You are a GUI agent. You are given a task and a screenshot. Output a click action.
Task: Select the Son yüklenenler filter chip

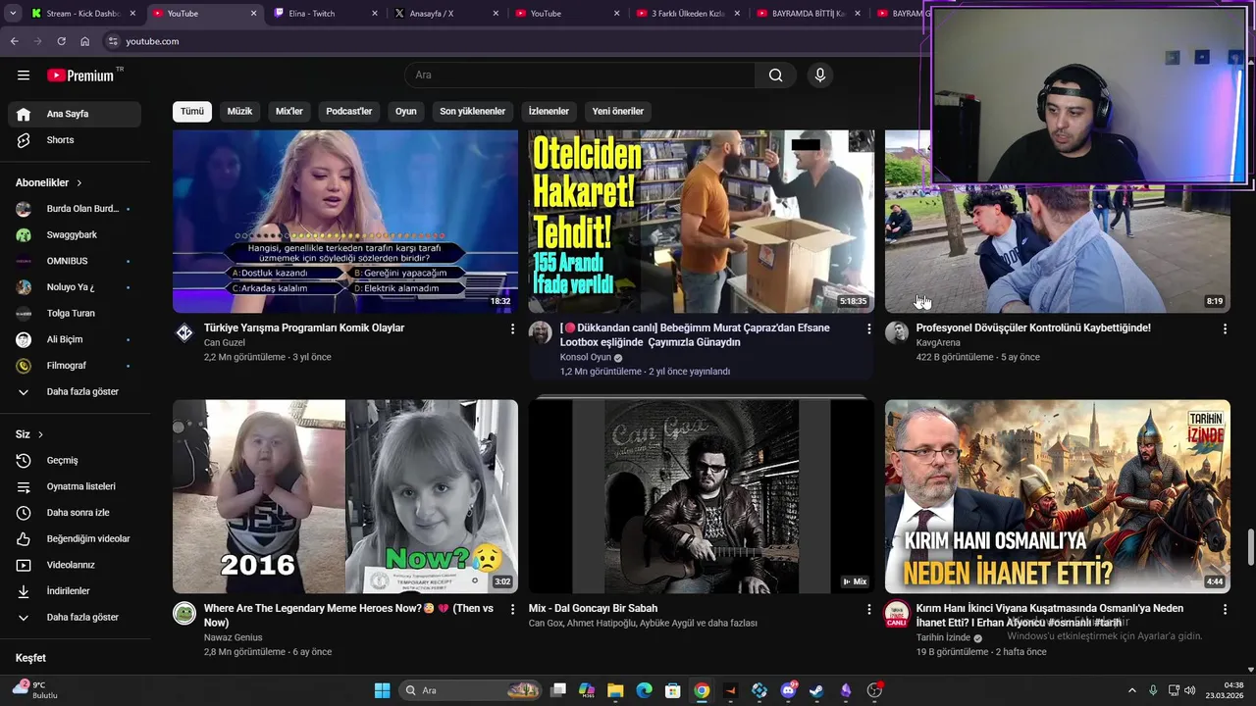(x=472, y=112)
